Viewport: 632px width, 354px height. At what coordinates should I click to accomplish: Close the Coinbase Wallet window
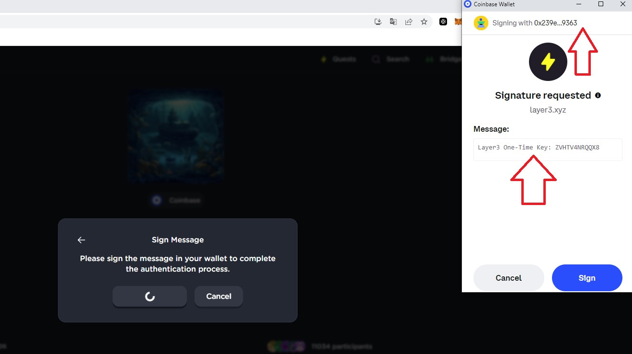pos(622,4)
